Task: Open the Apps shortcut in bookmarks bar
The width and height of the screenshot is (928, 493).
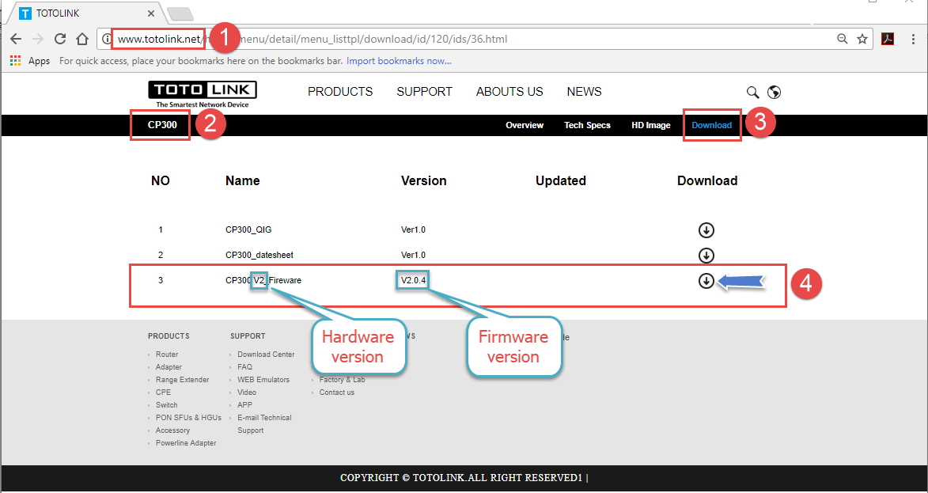Action: (x=30, y=61)
